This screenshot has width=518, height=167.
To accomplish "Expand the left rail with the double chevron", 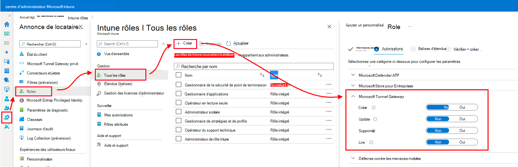I will pyautogui.click(x=9, y=15).
